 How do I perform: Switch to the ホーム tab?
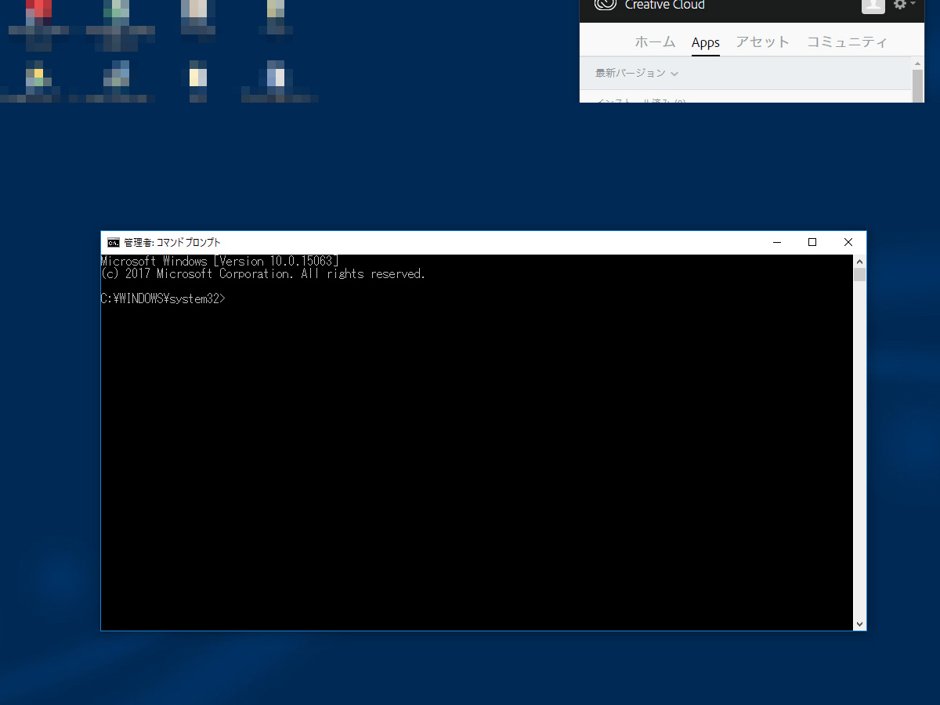(x=655, y=42)
